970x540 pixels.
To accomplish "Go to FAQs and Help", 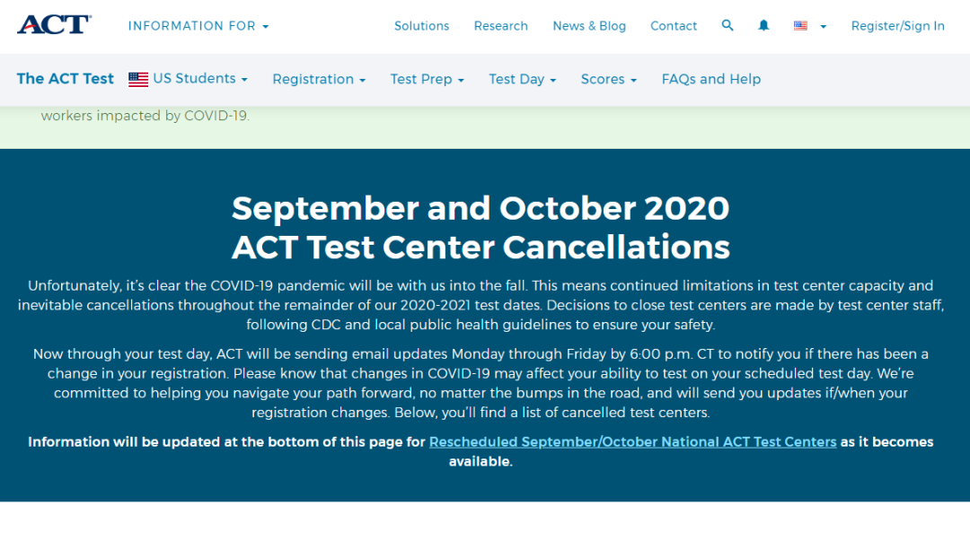I will click(x=710, y=79).
